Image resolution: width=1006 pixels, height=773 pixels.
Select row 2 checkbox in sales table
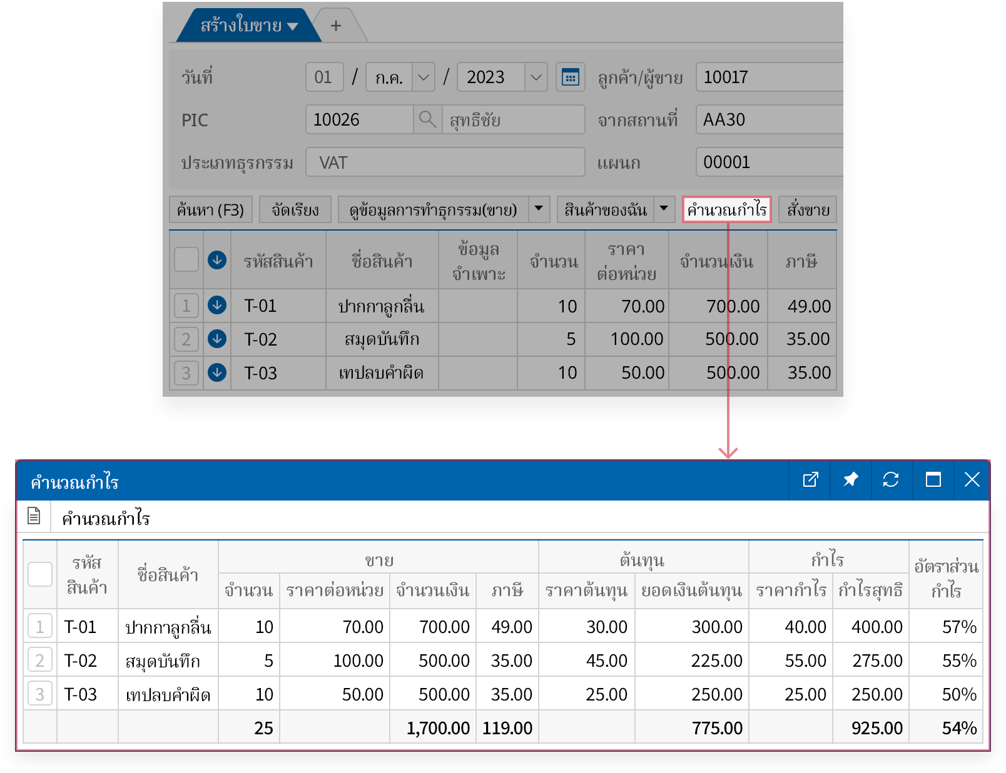[x=186, y=339]
